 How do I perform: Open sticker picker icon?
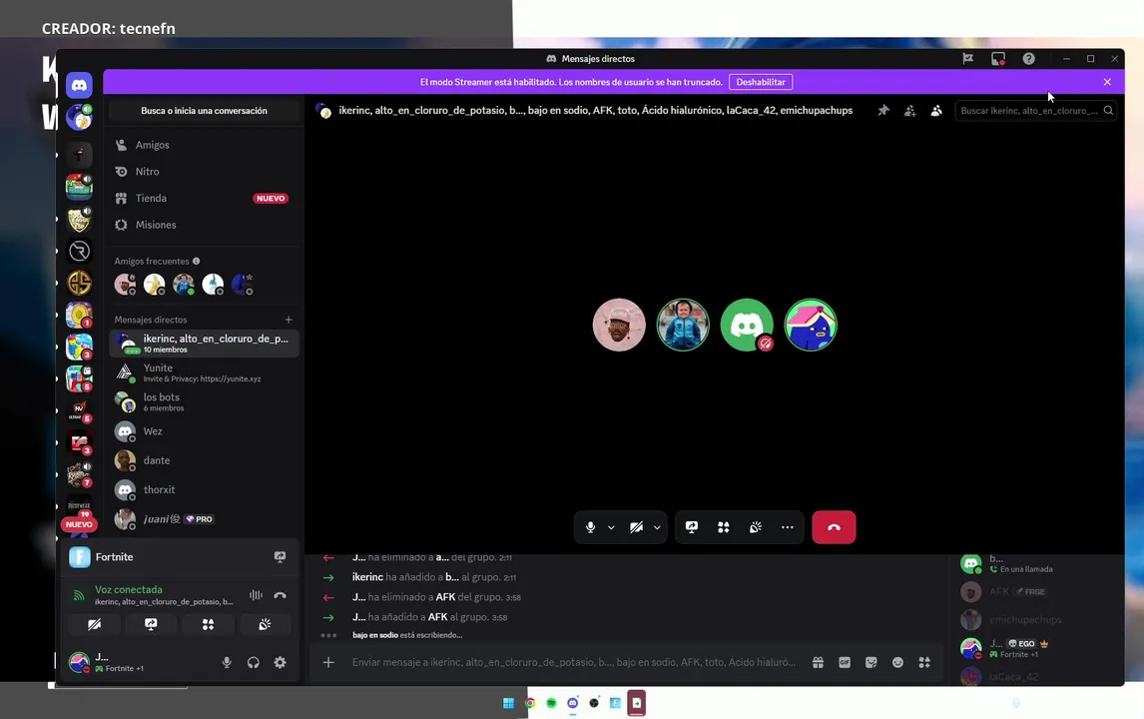[x=871, y=663]
